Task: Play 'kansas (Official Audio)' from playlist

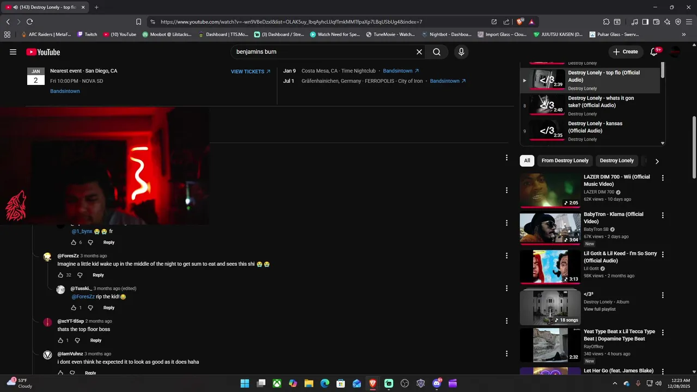Action: pyautogui.click(x=590, y=131)
